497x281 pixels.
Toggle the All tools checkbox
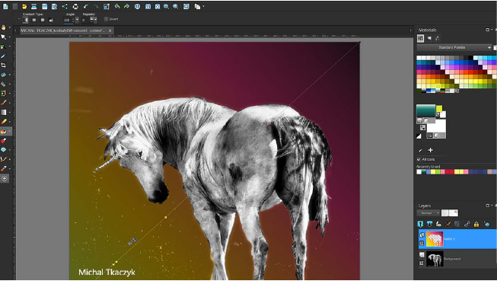(419, 159)
